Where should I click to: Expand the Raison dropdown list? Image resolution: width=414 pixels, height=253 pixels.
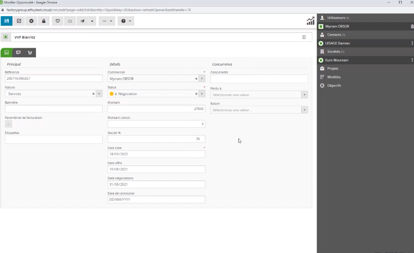305,110
